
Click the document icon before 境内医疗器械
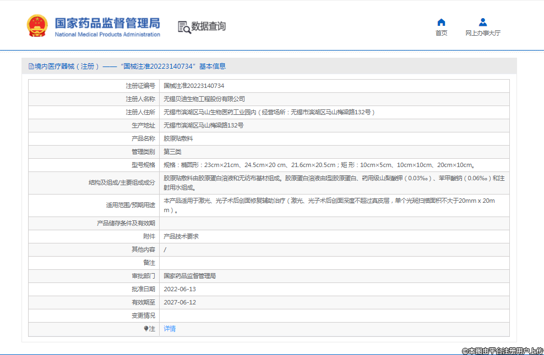[x=31, y=66]
